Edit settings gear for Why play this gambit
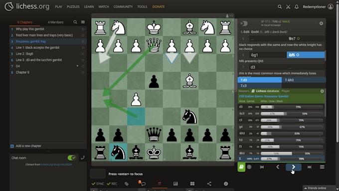Image resolution: width=339 pixels, height=191 pixels. [x=83, y=29]
